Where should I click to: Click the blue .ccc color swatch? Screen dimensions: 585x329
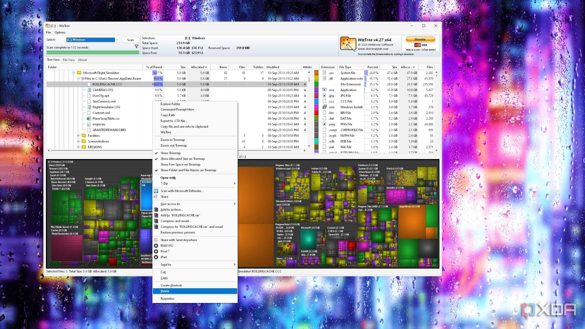click(x=316, y=101)
